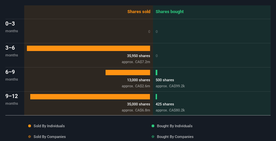The height and width of the screenshot is (141, 276).
Task: Select the orange 9–12 months sold bar
Action: click(x=90, y=97)
